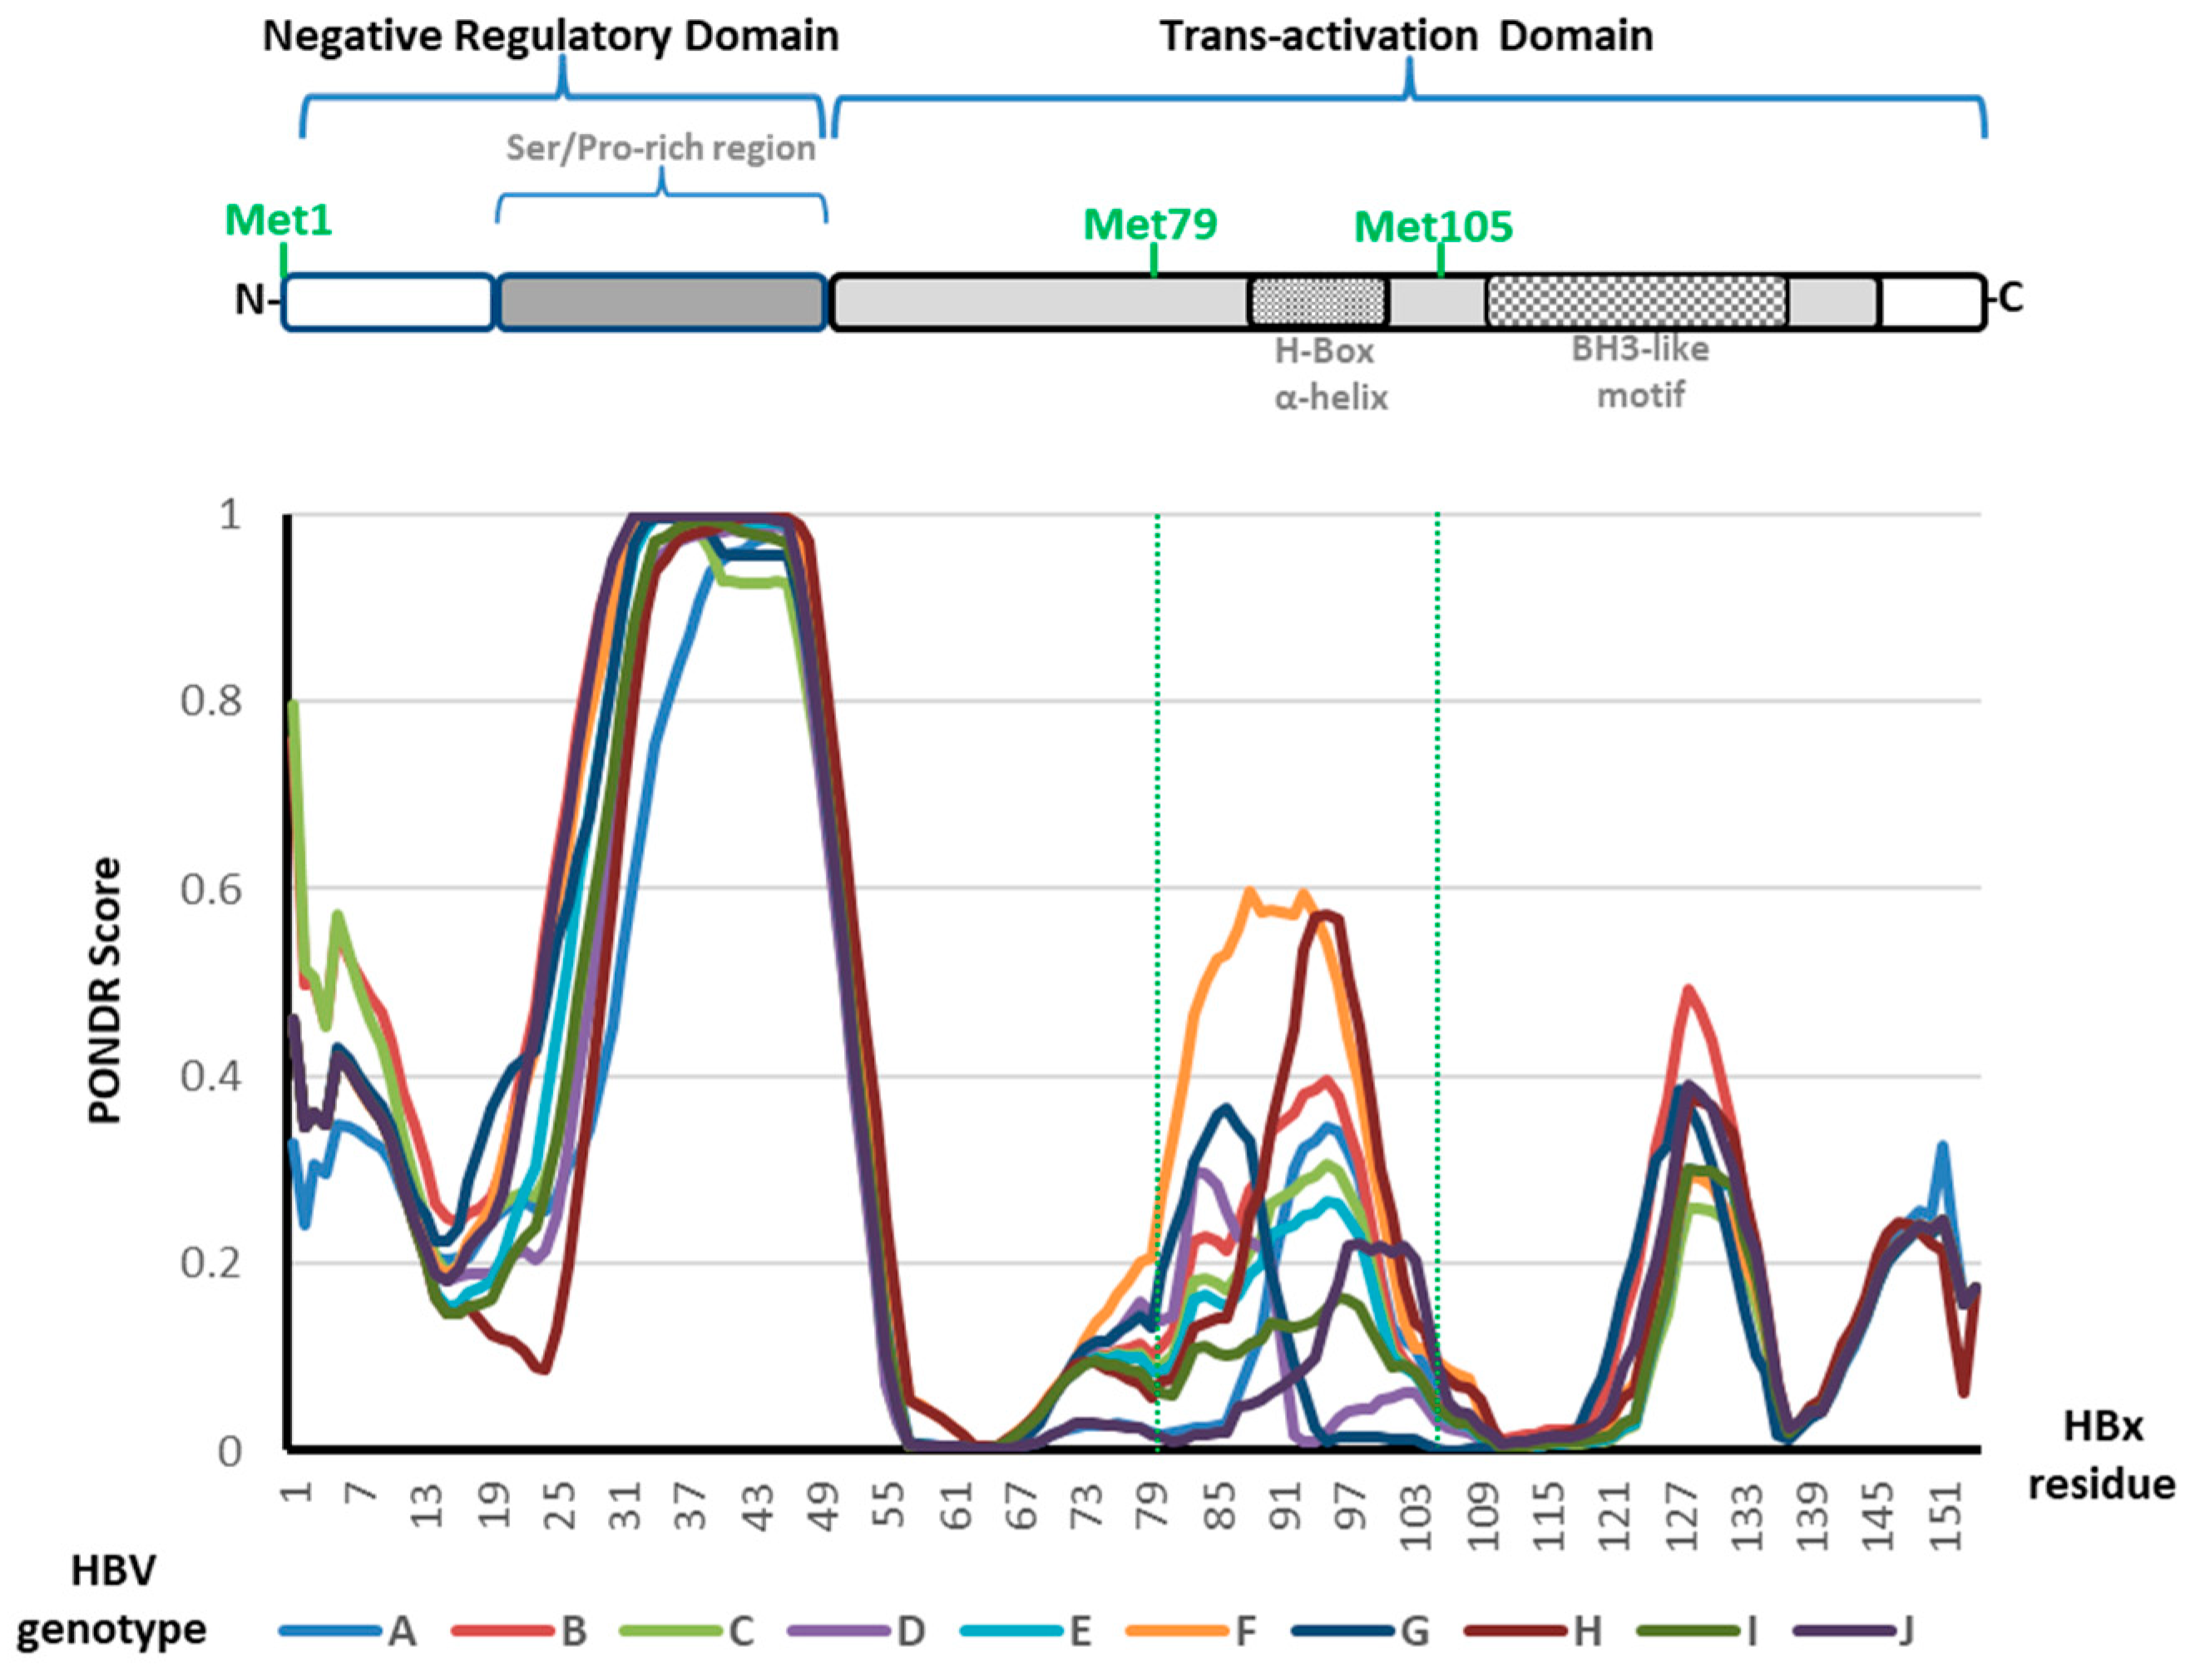Click the genotype J legend line
This screenshot has height=1680, width=2195.
1845,1631
